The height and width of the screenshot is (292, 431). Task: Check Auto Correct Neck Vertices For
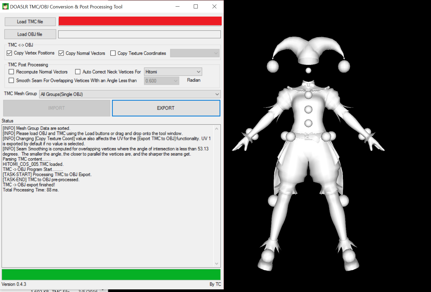78,72
